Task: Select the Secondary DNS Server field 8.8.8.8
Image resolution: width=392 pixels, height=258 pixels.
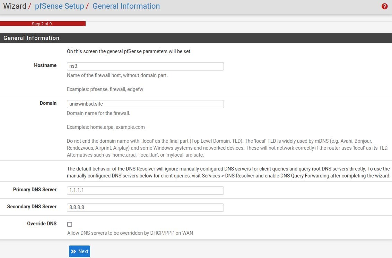Action: coord(145,207)
